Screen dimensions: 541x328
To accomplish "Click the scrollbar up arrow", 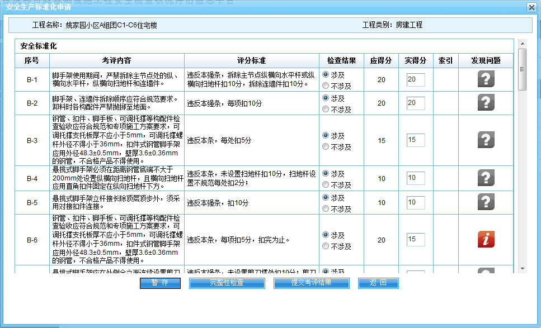I will 523,43.
